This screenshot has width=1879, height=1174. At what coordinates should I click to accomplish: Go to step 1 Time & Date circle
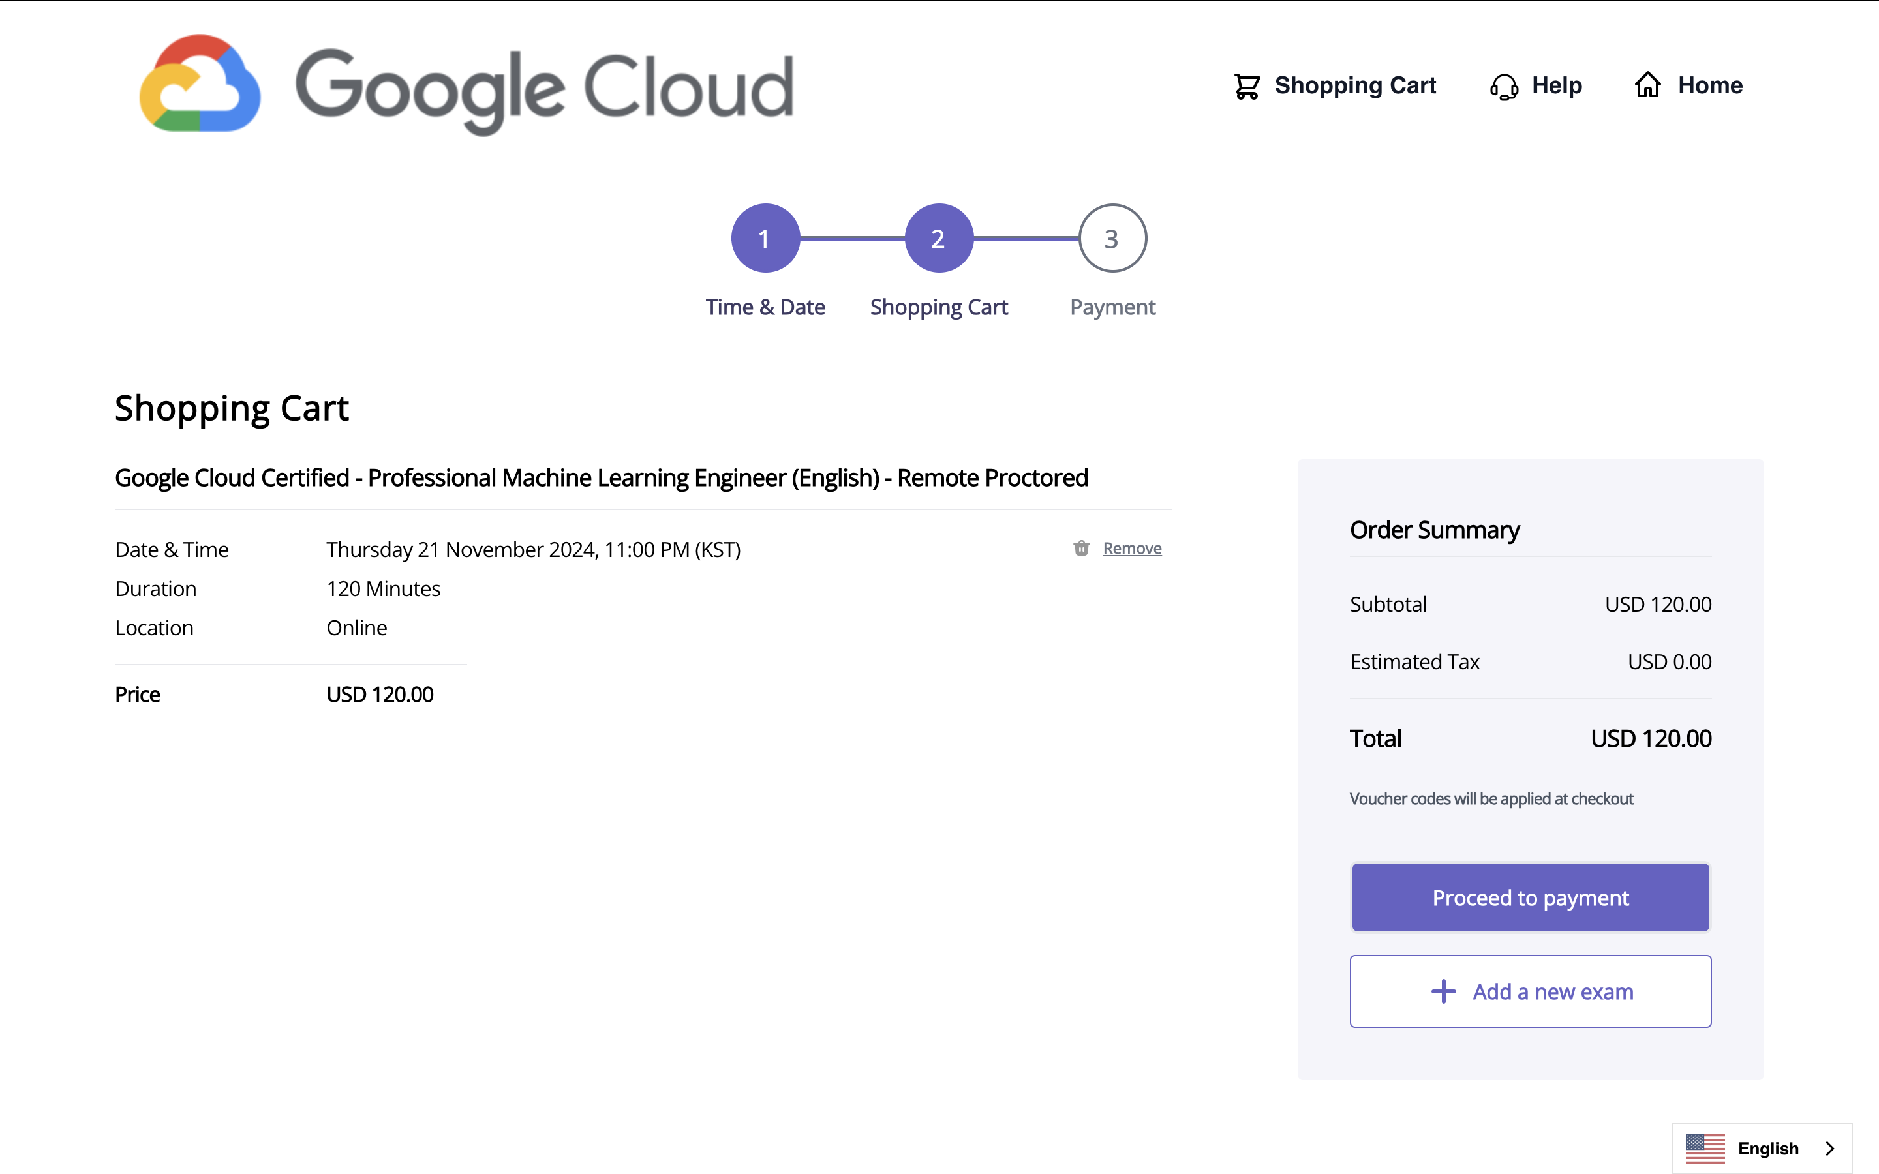[765, 238]
